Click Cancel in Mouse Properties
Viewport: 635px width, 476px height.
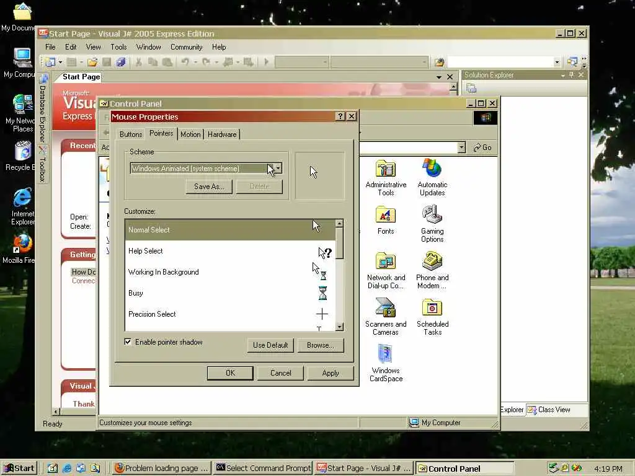point(280,373)
